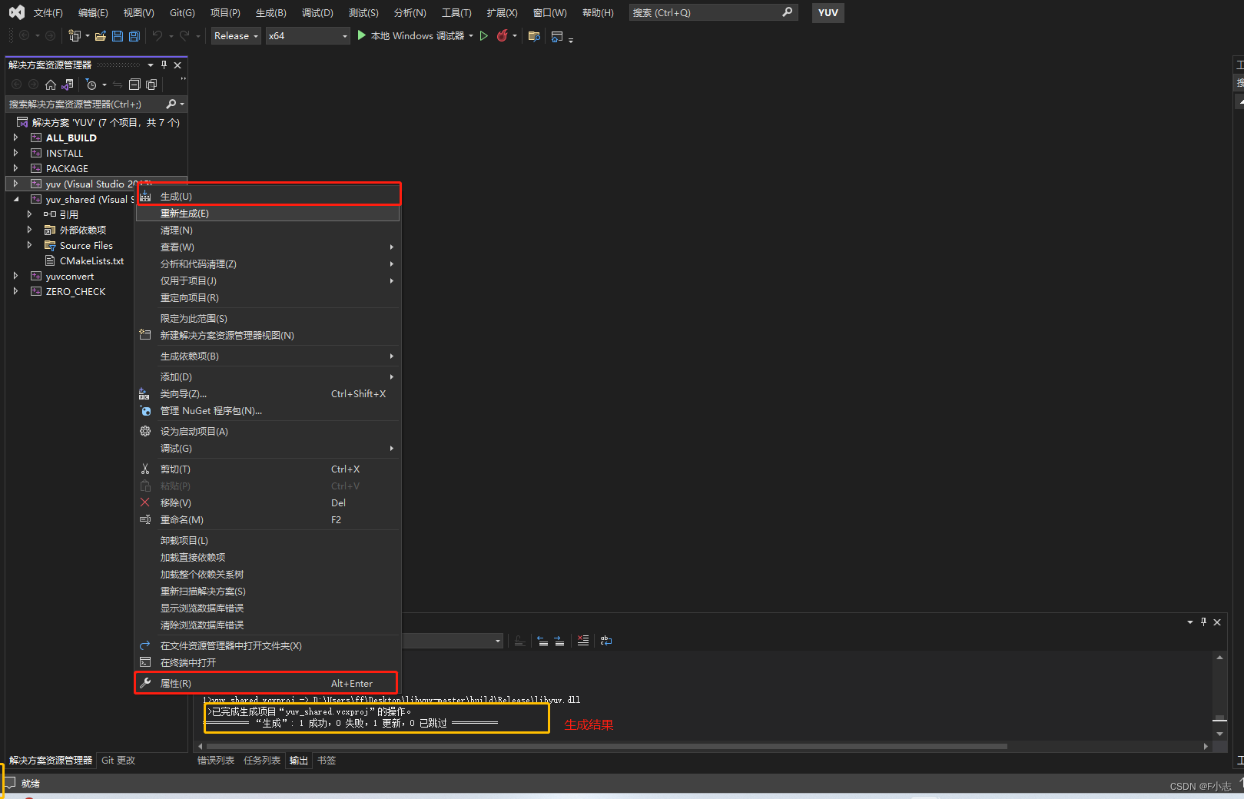Click the pending changes filter icon

pyautogui.click(x=91, y=85)
